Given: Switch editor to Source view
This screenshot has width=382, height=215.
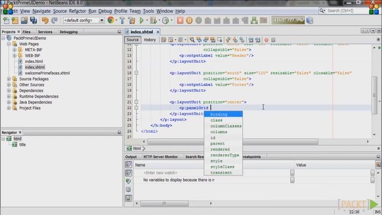Looking at the screenshot, I should coord(133,40).
